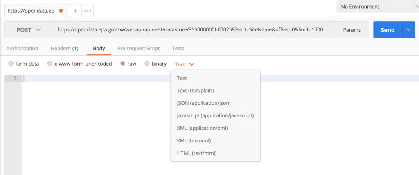Screen dimensions: 419x175
Task: Click inside the request URL field
Action: pos(193,30)
